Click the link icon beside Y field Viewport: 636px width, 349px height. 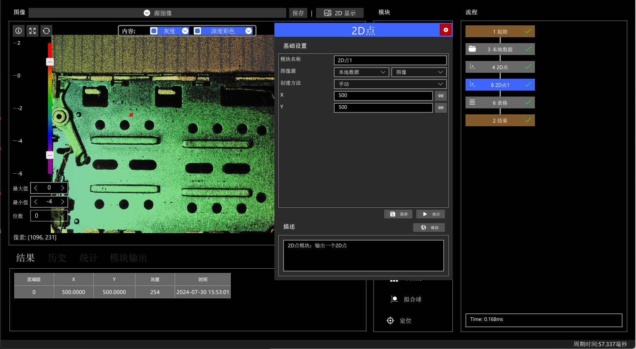click(x=441, y=108)
